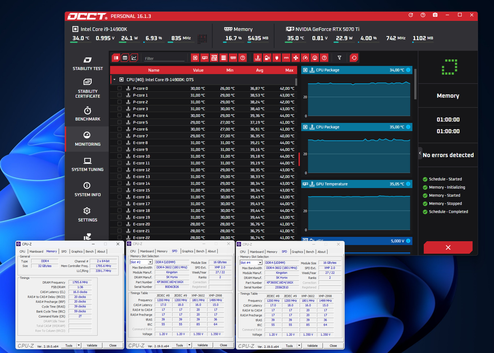The image size is (494, 353).
Task: Click Tools button in CPU-Z Memory window
Action: pos(69,345)
